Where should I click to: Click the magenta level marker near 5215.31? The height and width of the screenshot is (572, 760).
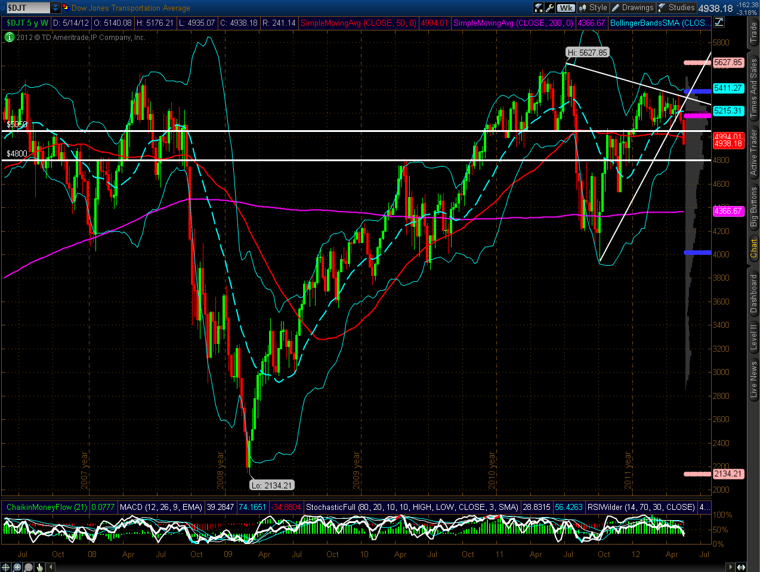pyautogui.click(x=697, y=115)
